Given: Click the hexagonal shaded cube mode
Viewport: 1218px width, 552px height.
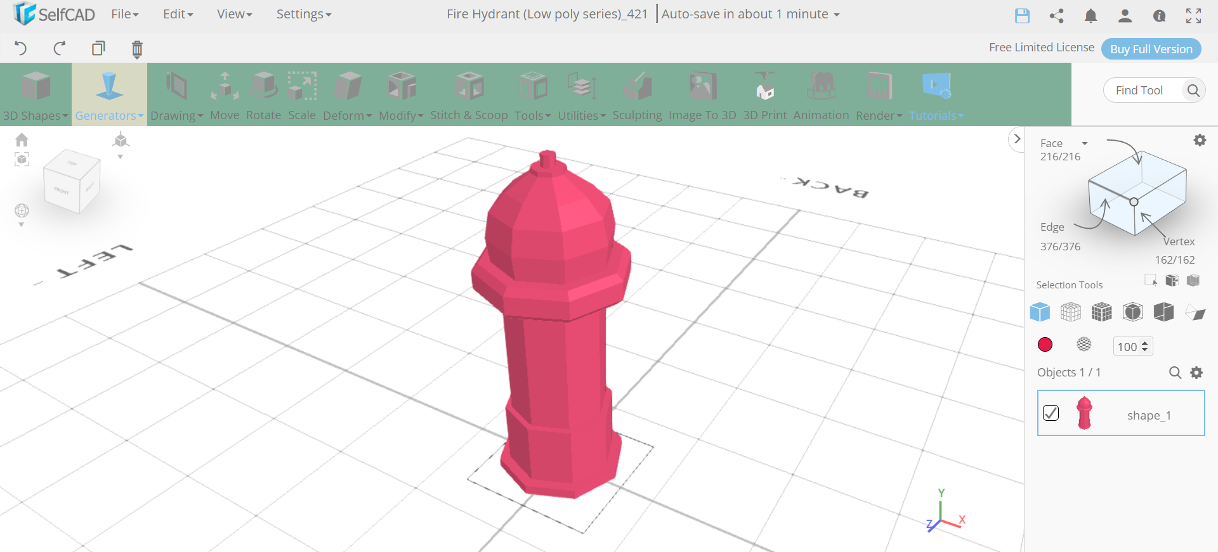Looking at the screenshot, I should (1133, 312).
